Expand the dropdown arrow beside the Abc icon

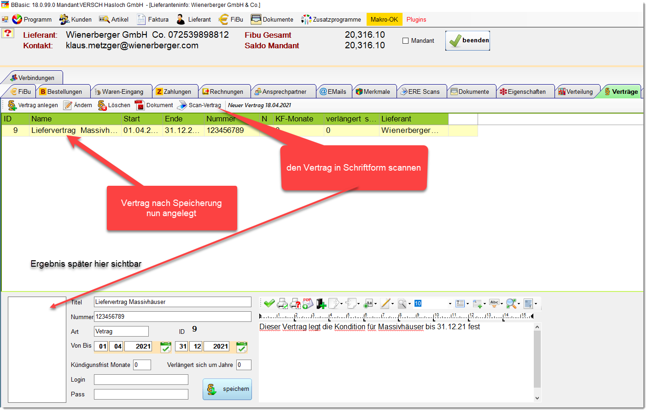[502, 304]
